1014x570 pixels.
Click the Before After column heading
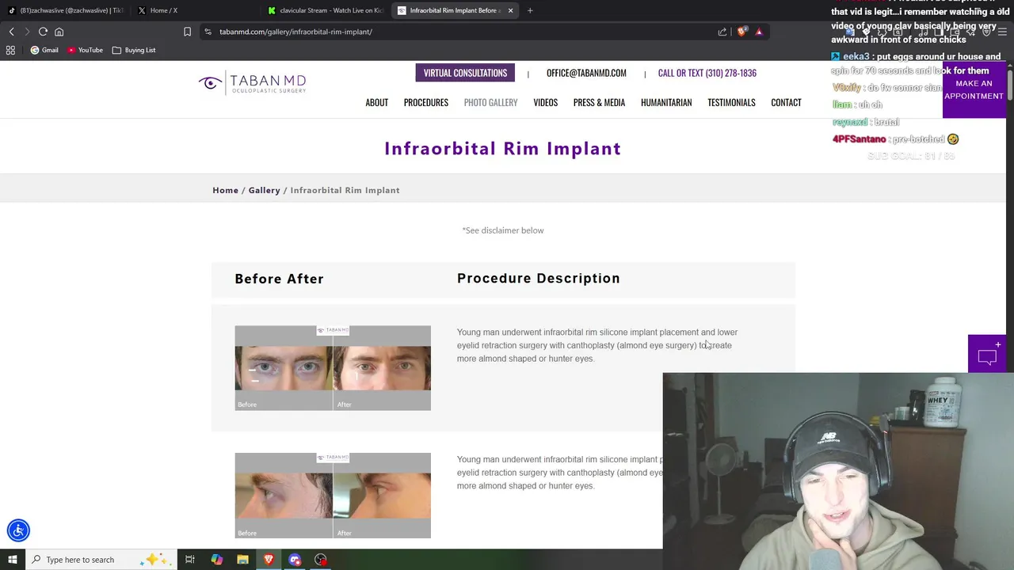[279, 279]
